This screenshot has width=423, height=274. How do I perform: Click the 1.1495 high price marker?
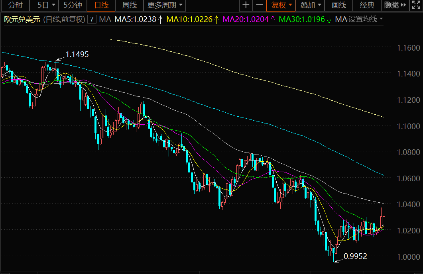[77, 55]
